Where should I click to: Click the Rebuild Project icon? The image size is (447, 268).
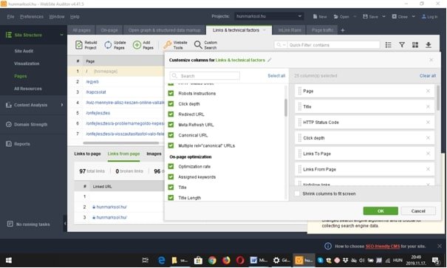[79, 45]
